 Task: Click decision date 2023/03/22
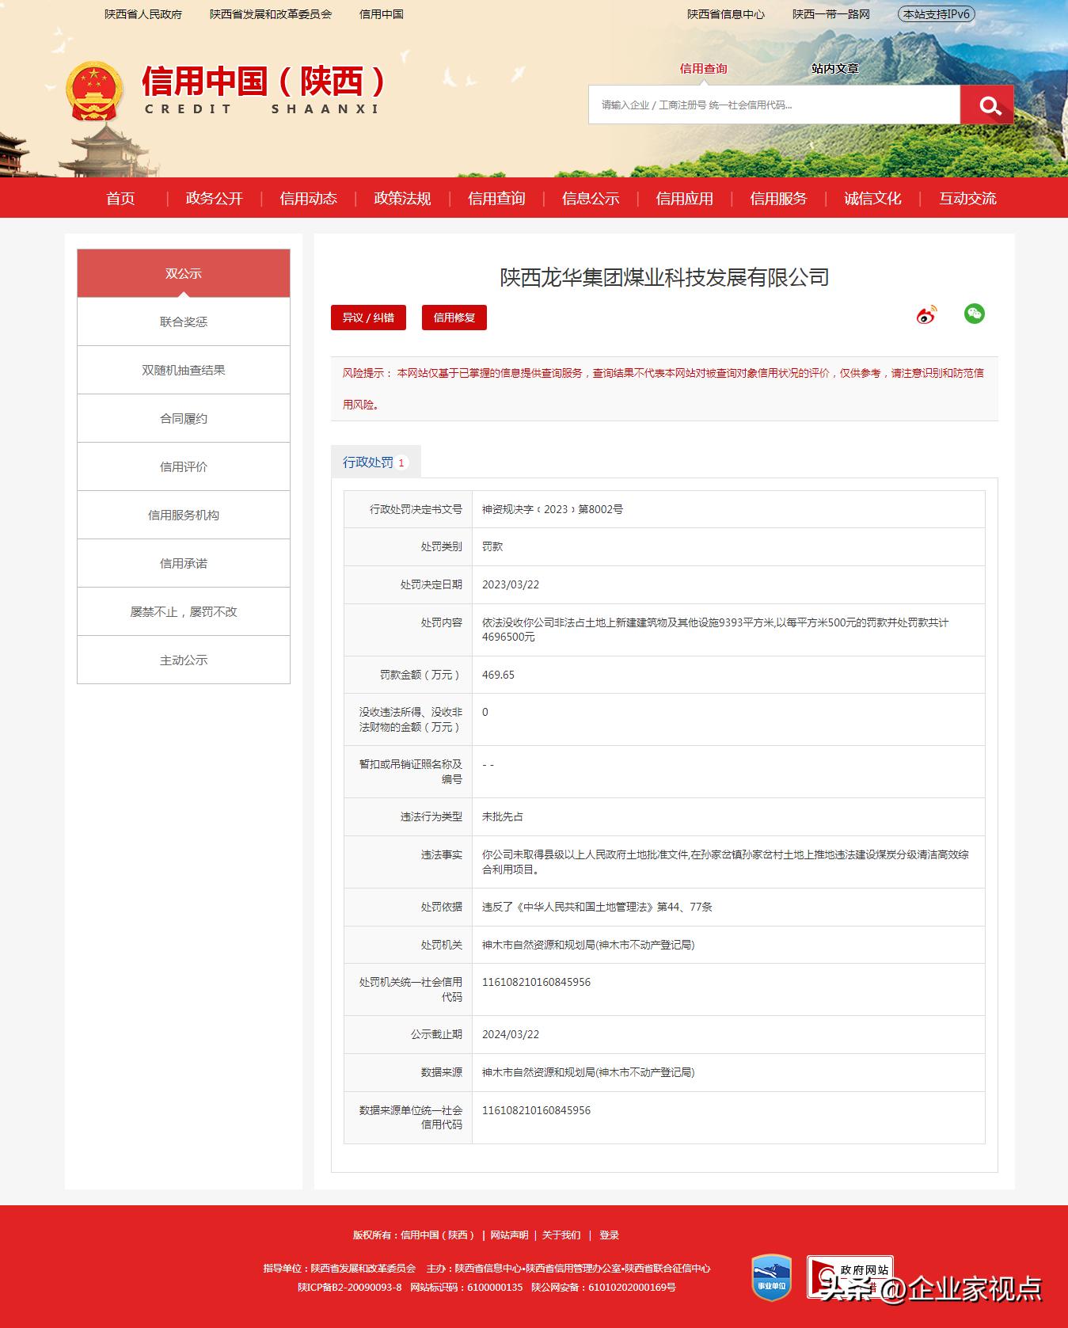point(511,584)
